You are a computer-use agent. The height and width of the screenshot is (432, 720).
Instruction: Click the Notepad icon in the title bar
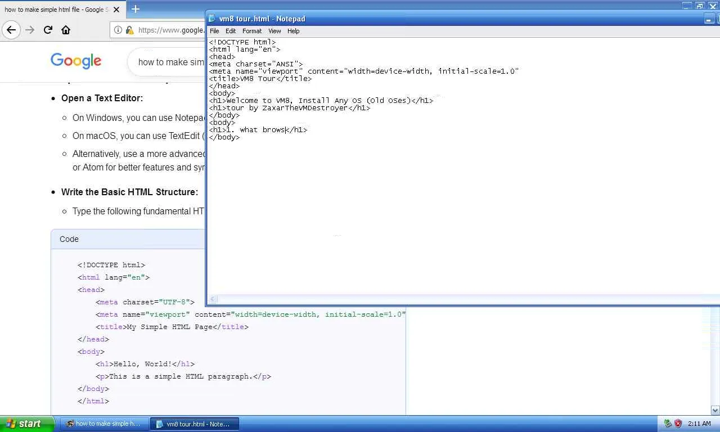click(212, 19)
